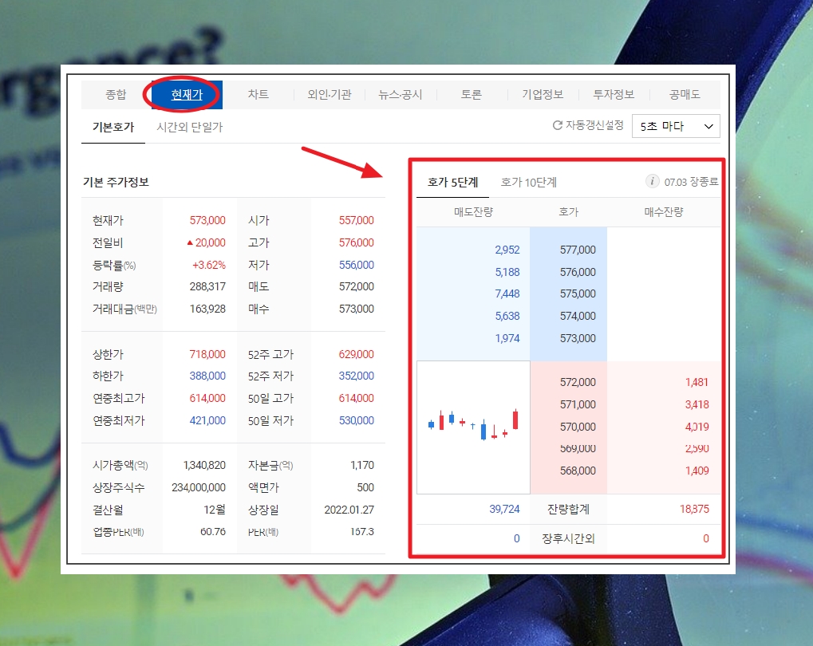813x646 pixels.
Task: Click the 575,000 ask price row
Action: (x=578, y=293)
